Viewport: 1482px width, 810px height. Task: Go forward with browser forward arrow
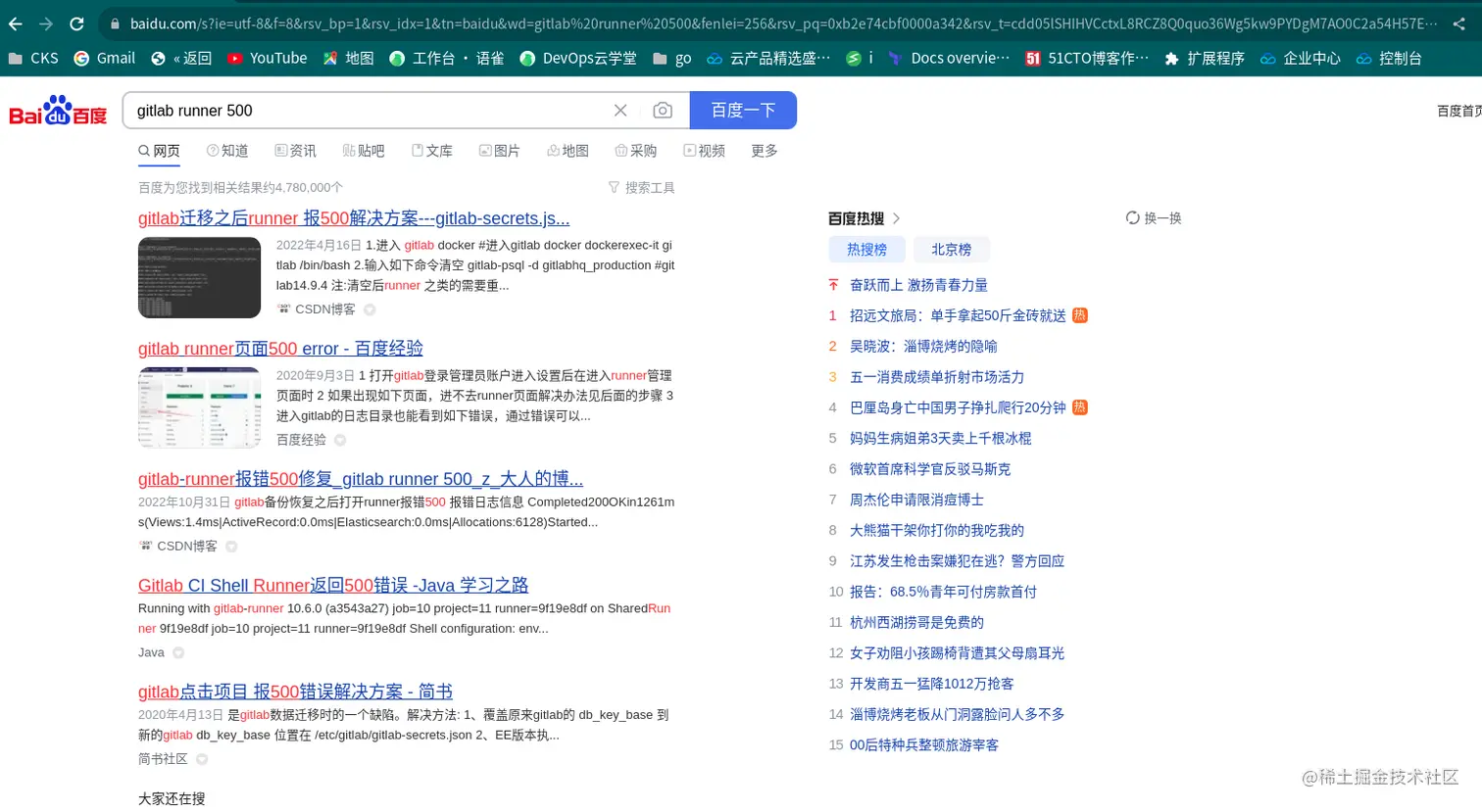click(46, 24)
